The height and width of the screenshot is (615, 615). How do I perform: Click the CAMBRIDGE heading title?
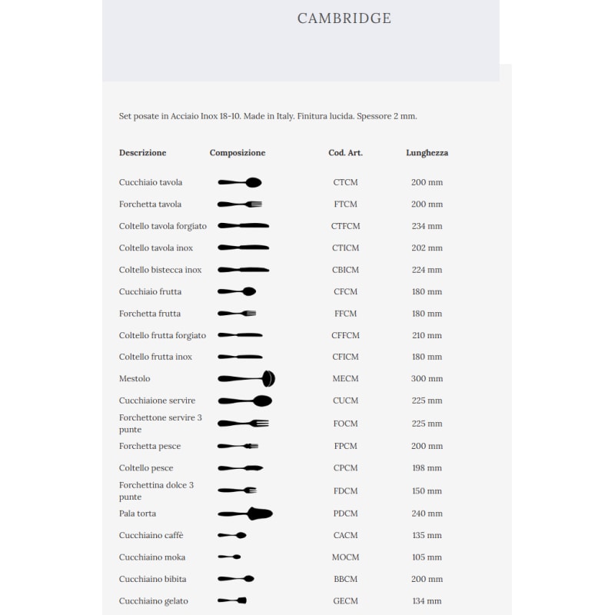[x=344, y=18]
